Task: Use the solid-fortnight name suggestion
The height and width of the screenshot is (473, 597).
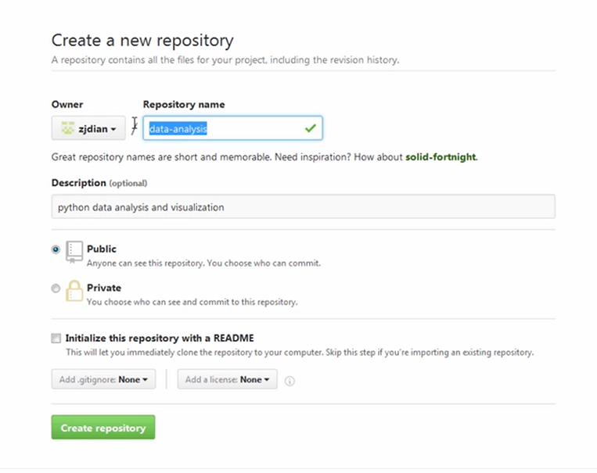Action: 441,157
